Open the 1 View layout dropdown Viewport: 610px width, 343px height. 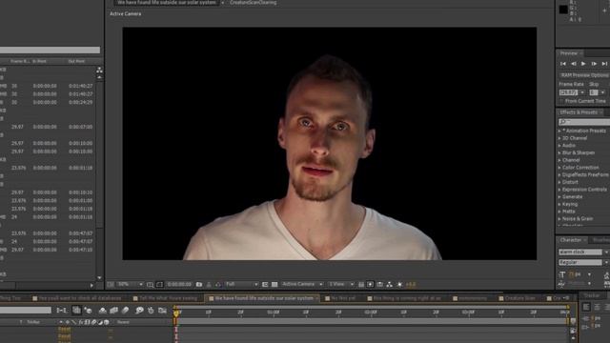tap(341, 285)
